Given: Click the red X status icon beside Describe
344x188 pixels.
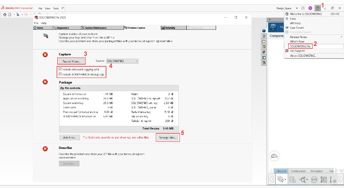Looking at the screenshot, I should tap(45, 149).
